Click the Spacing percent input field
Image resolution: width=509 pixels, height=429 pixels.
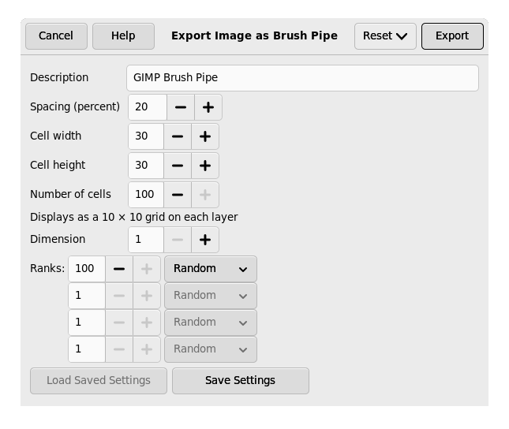click(148, 107)
